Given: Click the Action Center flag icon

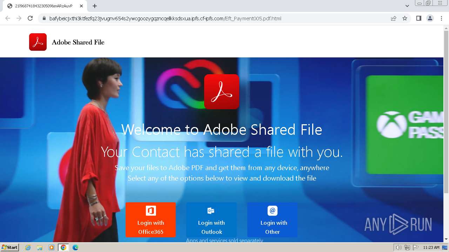Looking at the screenshot, I should coord(415,247).
